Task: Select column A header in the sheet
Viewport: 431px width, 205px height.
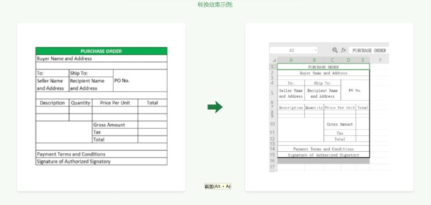Action: point(291,60)
